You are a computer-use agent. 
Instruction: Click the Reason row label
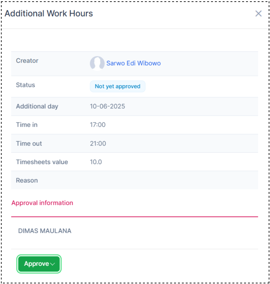coord(27,181)
